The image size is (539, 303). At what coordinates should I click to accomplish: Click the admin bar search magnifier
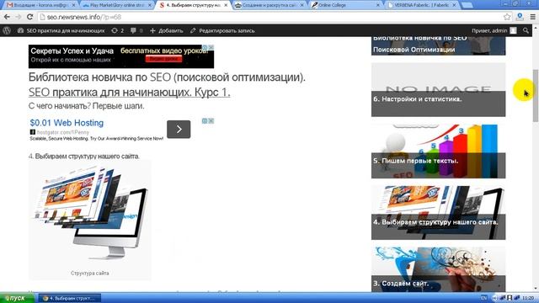pyautogui.click(x=526, y=30)
